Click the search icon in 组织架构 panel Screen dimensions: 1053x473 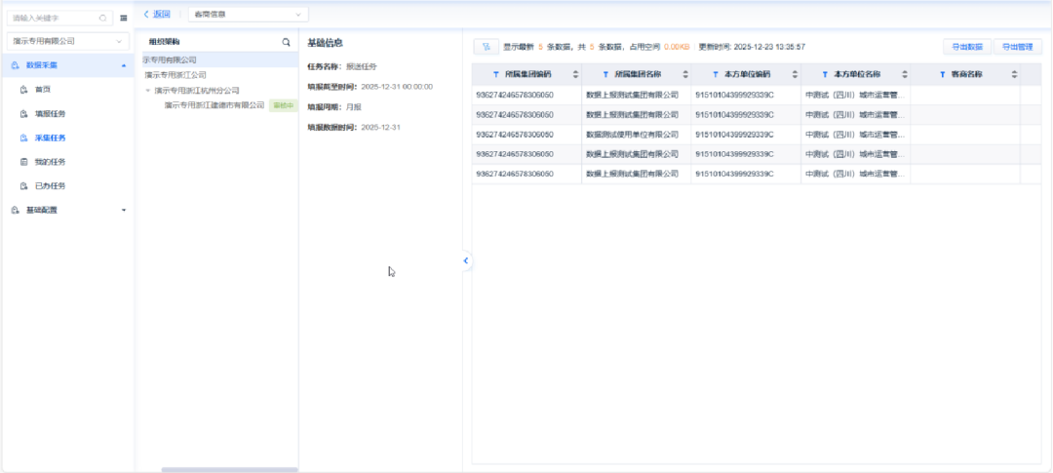286,43
